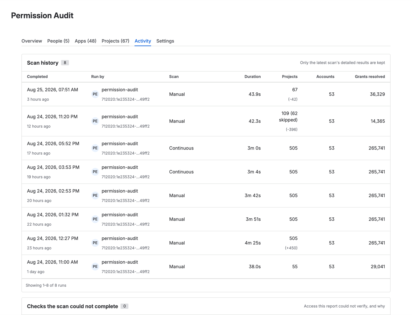The height and width of the screenshot is (315, 412).
Task: Click the 3 hours ago timestamp
Action: click(38, 99)
